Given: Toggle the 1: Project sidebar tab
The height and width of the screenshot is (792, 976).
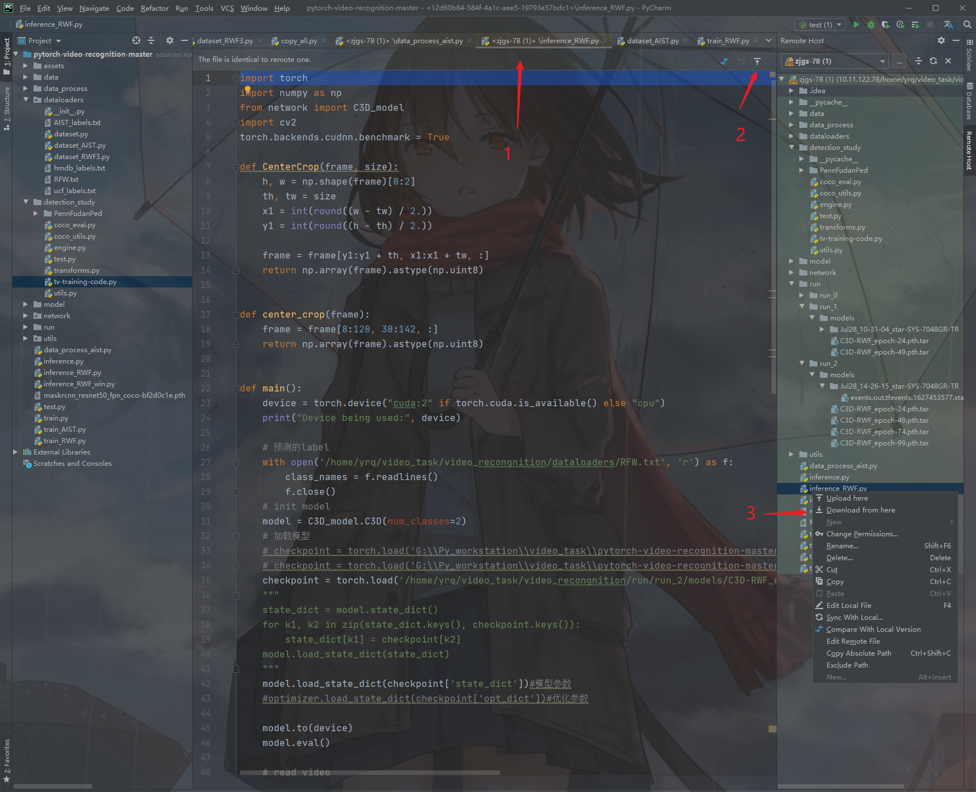Looking at the screenshot, I should click(7, 56).
